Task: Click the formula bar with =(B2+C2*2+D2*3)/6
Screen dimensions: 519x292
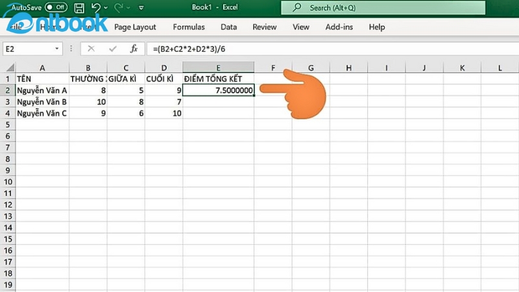Action: click(332, 49)
